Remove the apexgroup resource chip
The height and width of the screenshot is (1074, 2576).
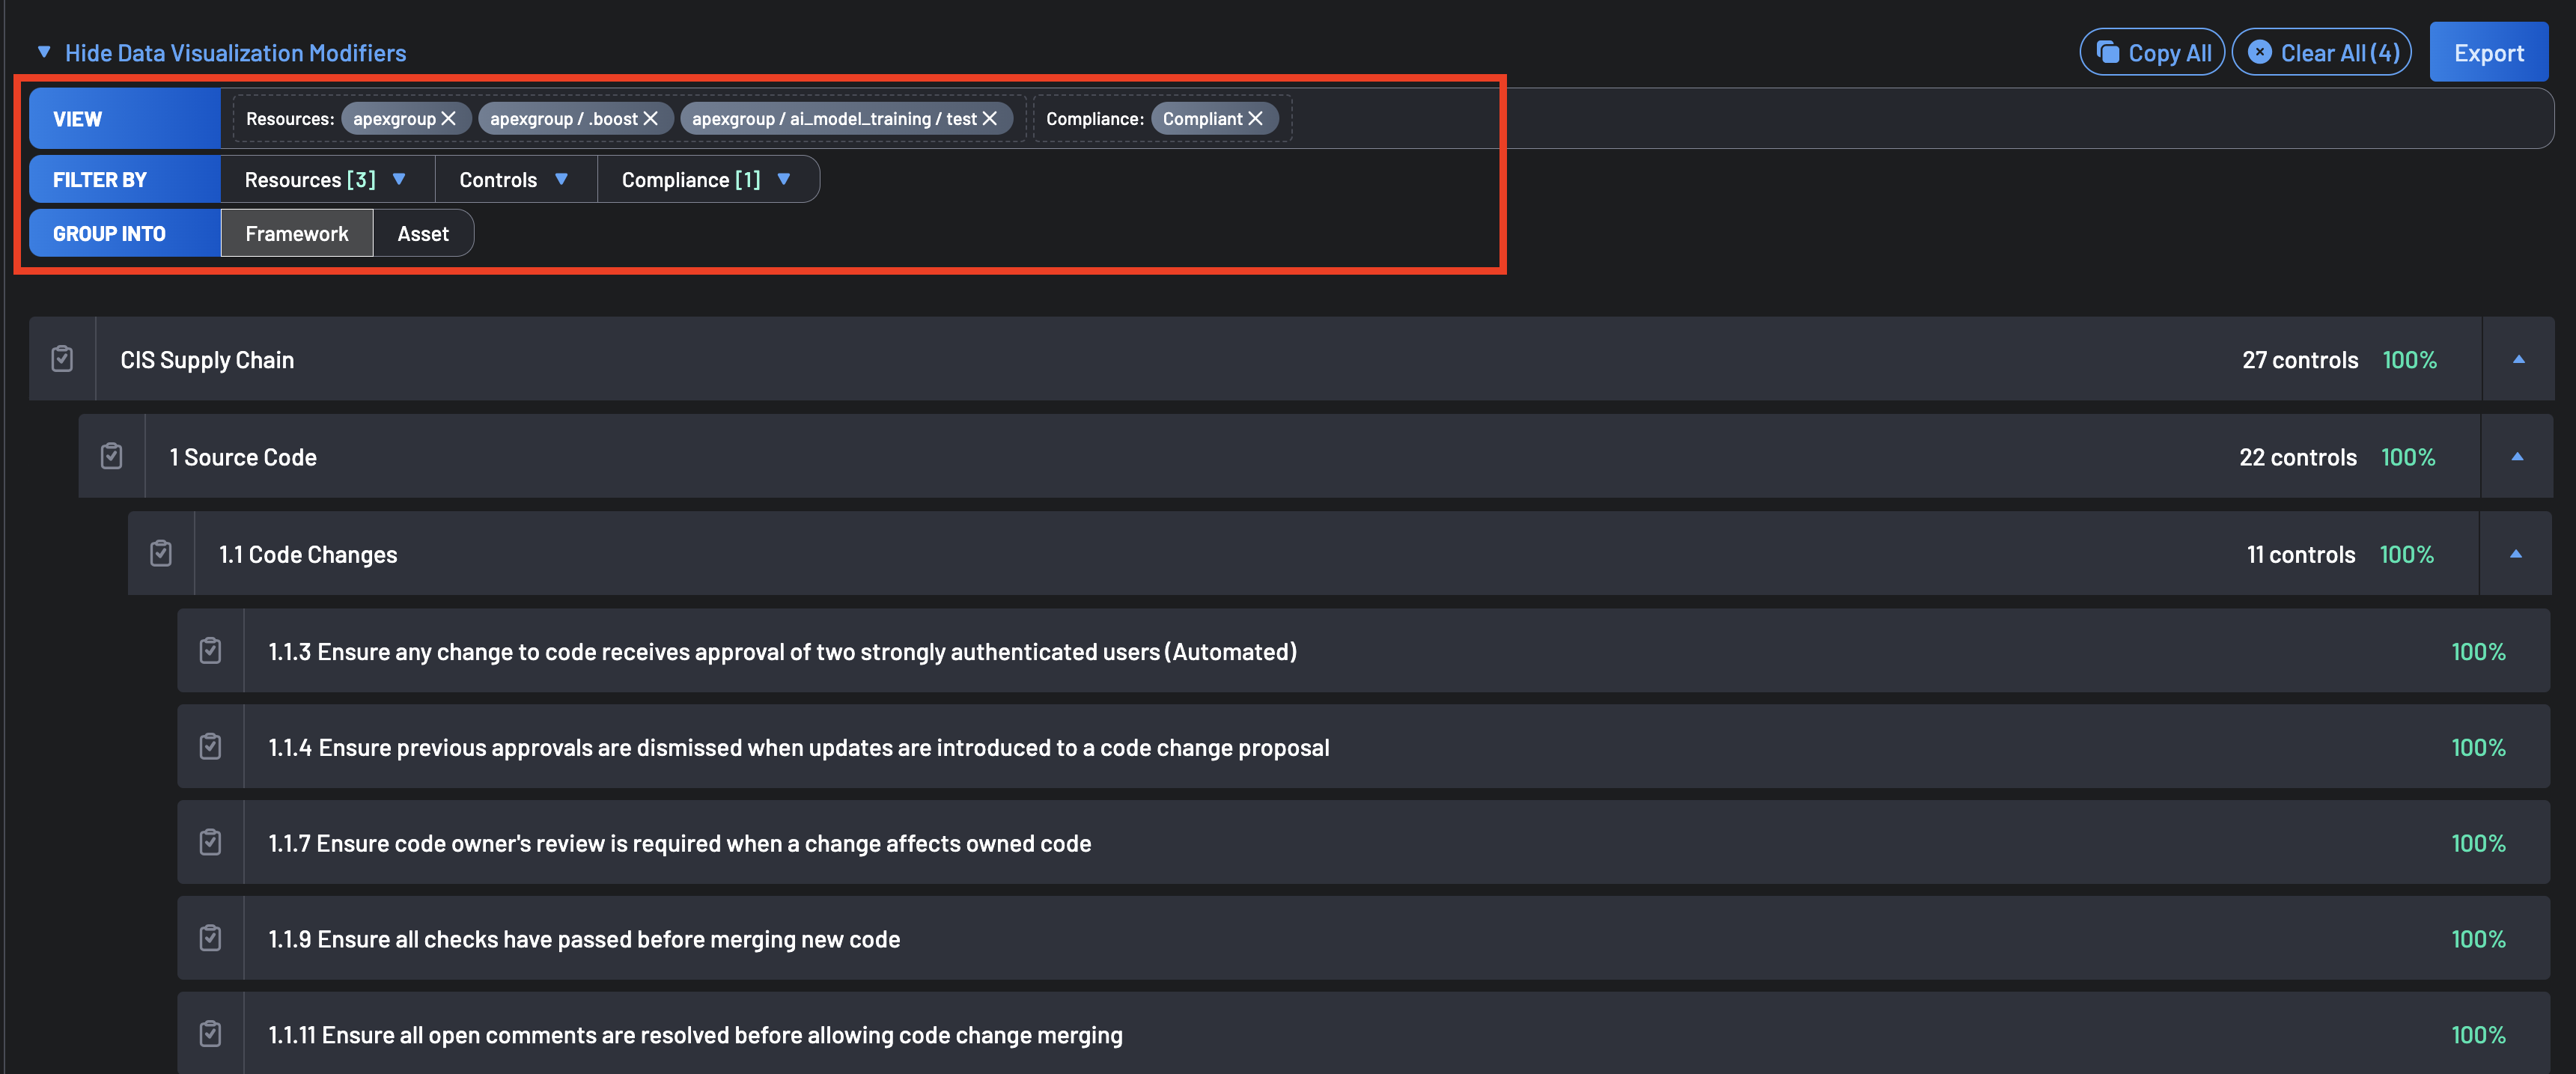point(449,118)
